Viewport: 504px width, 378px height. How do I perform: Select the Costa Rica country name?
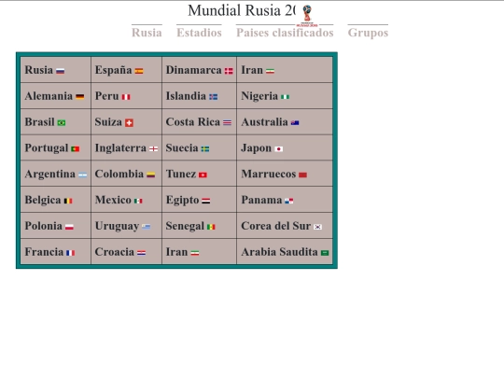click(x=193, y=122)
